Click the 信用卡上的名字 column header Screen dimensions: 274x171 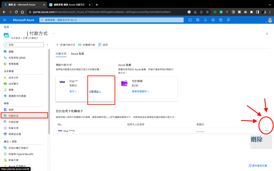click(136, 125)
